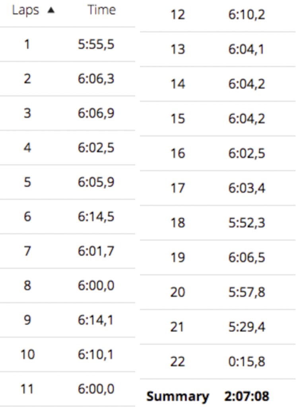The height and width of the screenshot is (407, 299).
Task: Click the 0:15,8 time for lap 22
Action: pyautogui.click(x=247, y=362)
